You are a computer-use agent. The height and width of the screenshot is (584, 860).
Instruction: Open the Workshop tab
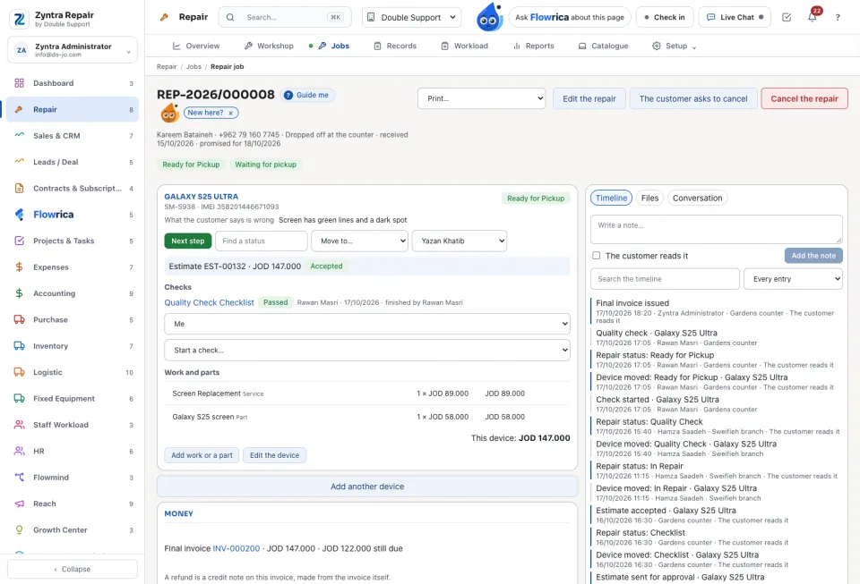click(x=269, y=46)
